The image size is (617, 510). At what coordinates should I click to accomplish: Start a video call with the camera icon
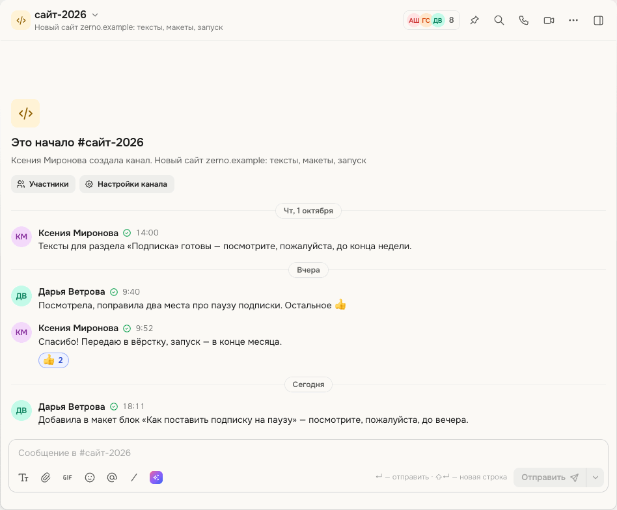pos(549,20)
